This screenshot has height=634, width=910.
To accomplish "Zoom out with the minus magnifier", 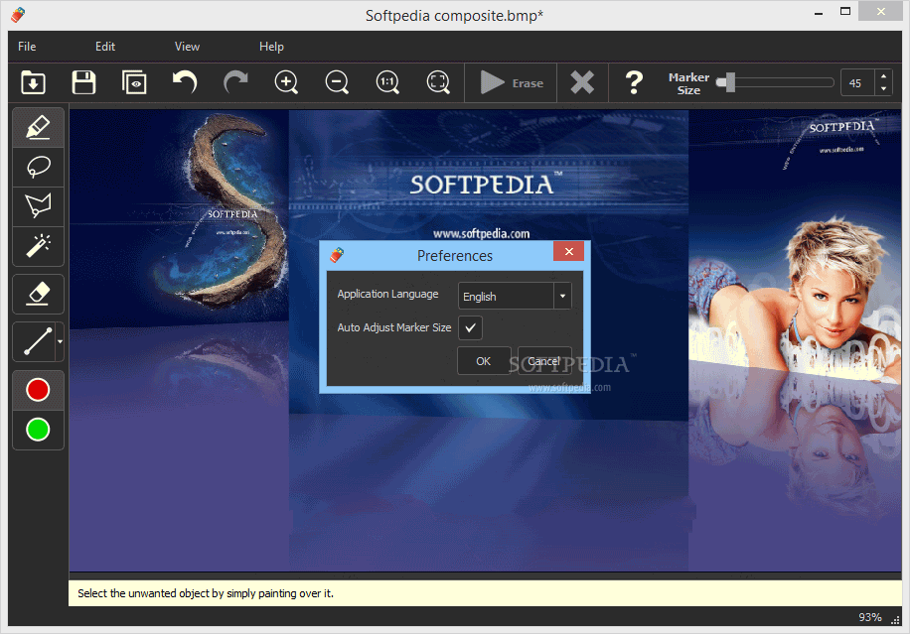I will pos(337,83).
